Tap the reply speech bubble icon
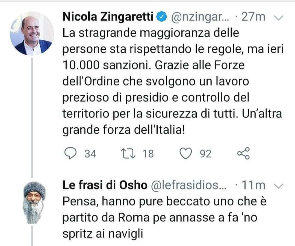Viewport: 295px width, 246px height. tap(72, 154)
